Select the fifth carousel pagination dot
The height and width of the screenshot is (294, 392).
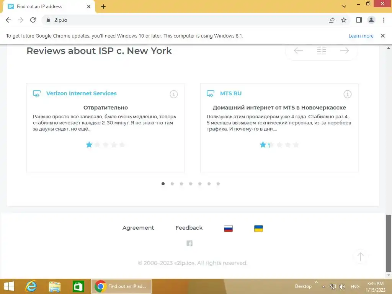pyautogui.click(x=200, y=184)
